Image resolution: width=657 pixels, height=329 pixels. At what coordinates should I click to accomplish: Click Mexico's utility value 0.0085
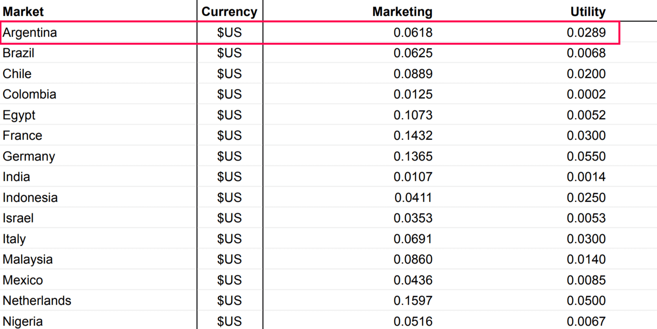(586, 280)
